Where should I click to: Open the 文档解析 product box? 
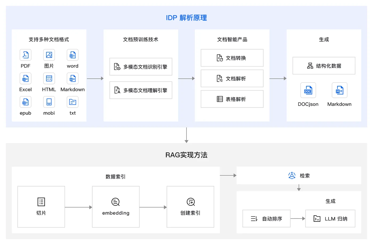point(232,78)
